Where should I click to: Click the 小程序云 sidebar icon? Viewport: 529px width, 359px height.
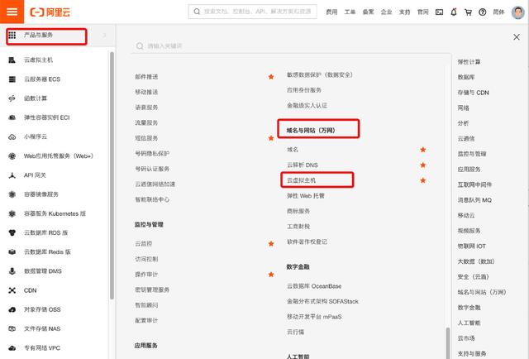coord(12,136)
